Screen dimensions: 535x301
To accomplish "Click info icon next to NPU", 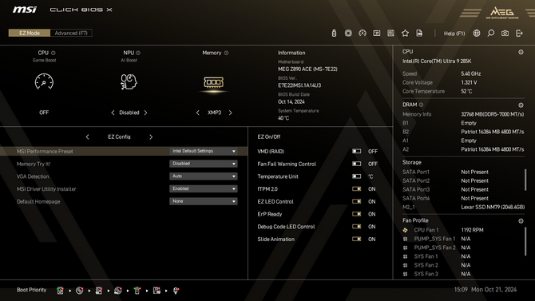I will [138, 53].
